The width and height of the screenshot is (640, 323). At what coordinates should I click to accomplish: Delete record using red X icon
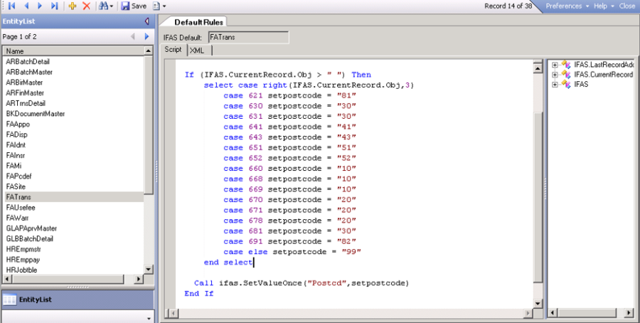click(86, 6)
